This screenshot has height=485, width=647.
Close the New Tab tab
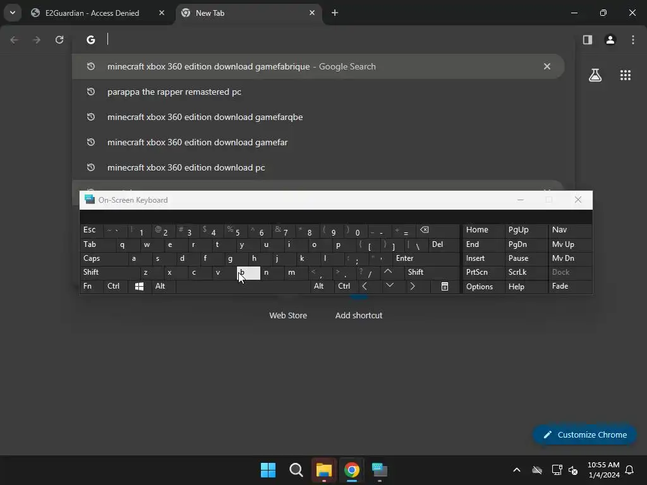[312, 13]
